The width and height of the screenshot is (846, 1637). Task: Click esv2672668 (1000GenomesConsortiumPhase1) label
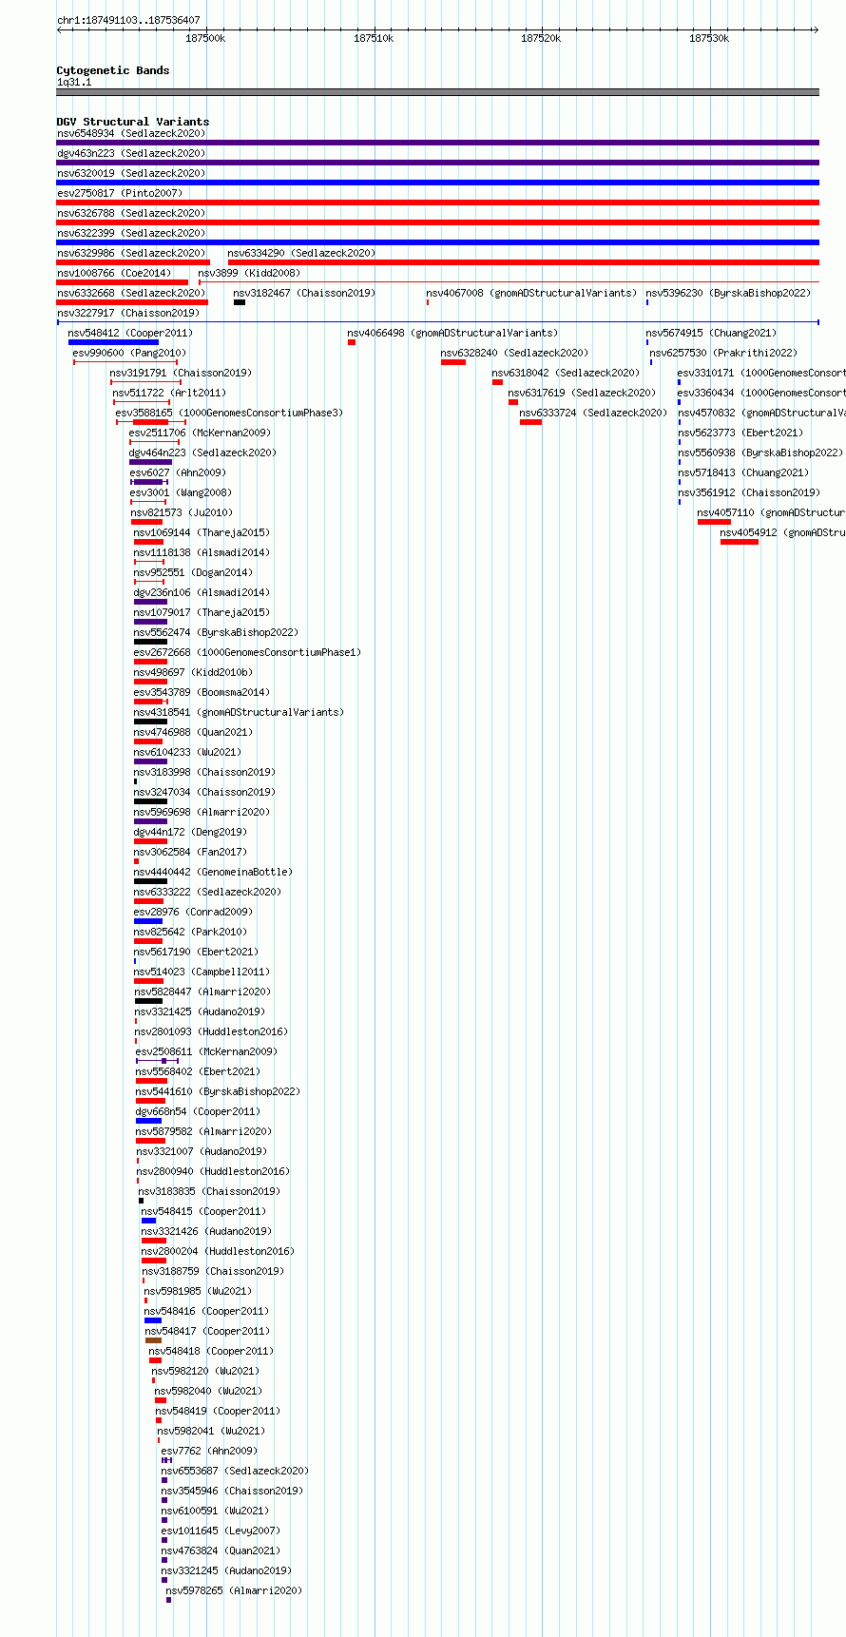click(248, 652)
